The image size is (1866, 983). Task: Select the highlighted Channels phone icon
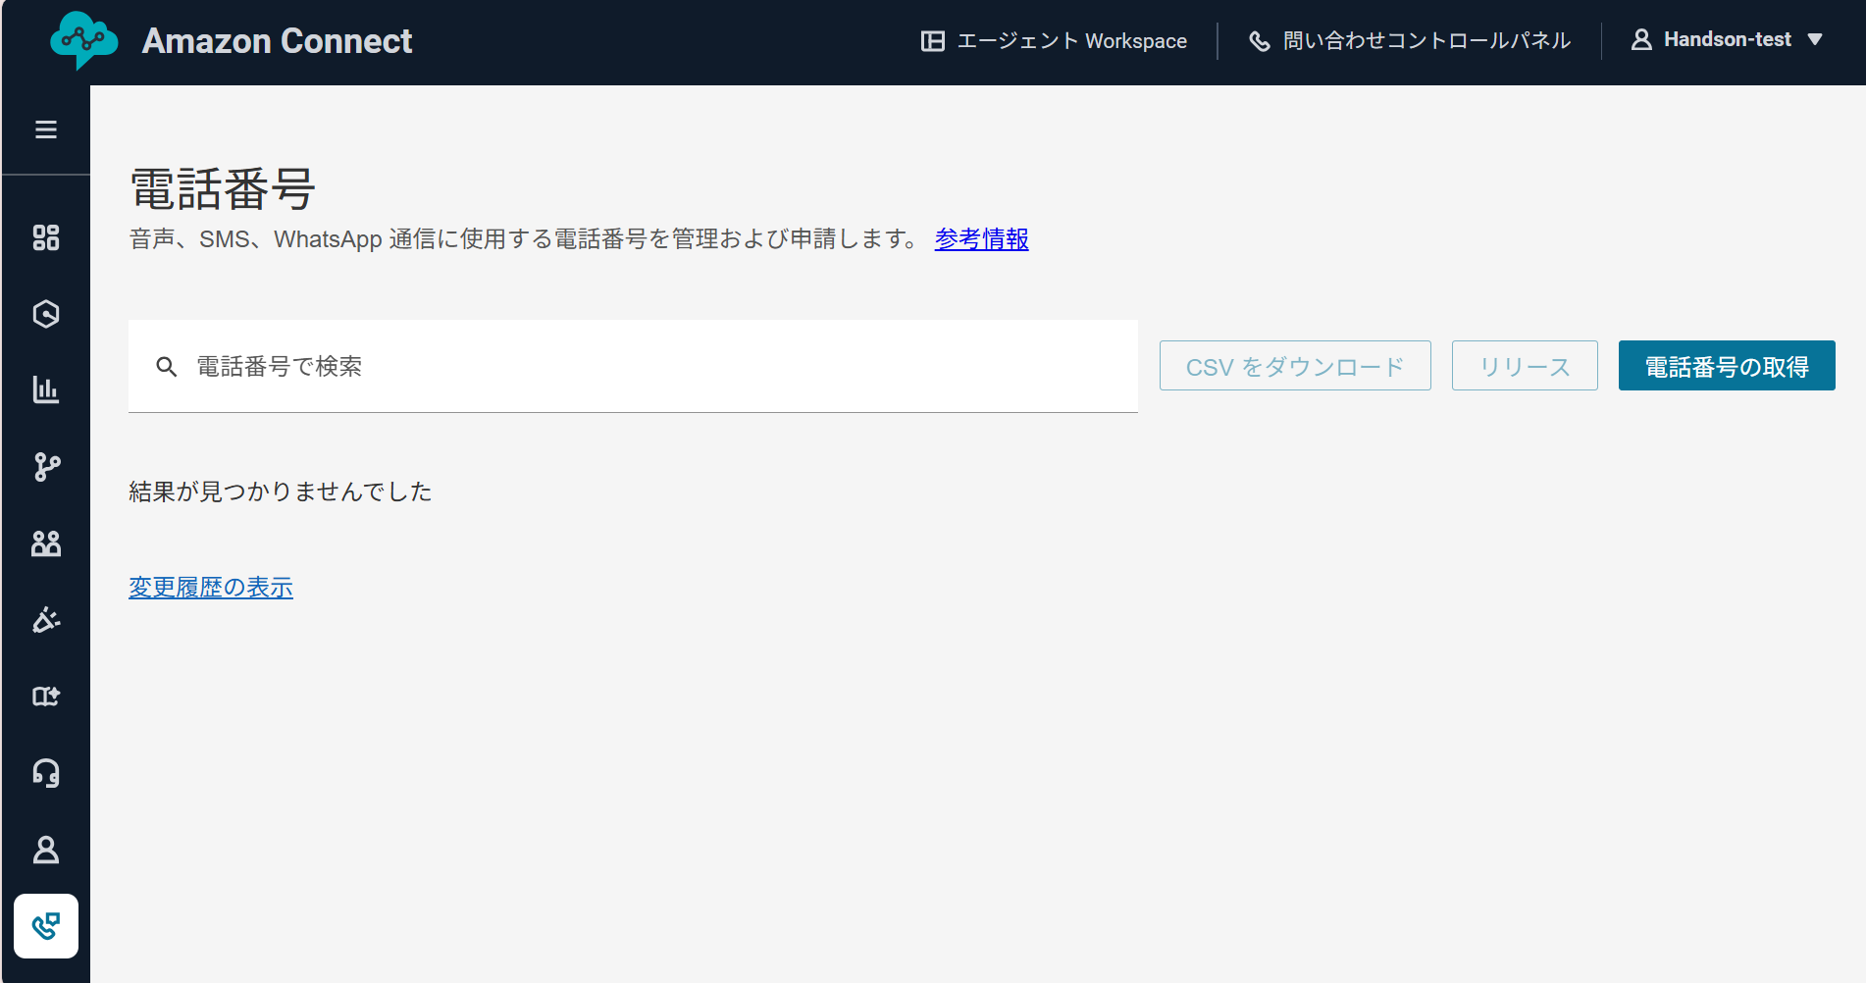46,926
